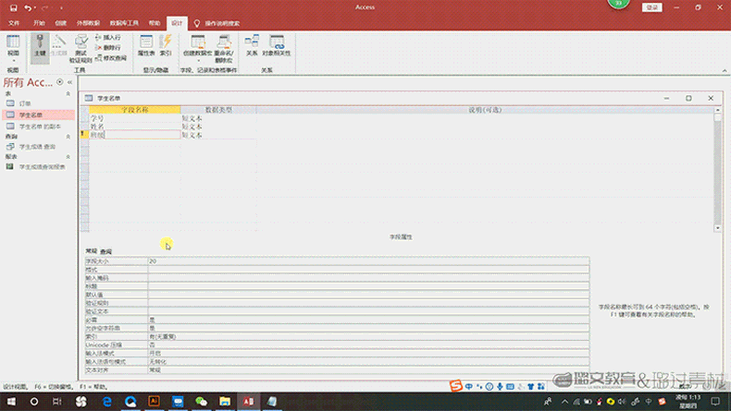Select the 学生成绩查询报表 report item
731x411 pixels.
coord(38,166)
